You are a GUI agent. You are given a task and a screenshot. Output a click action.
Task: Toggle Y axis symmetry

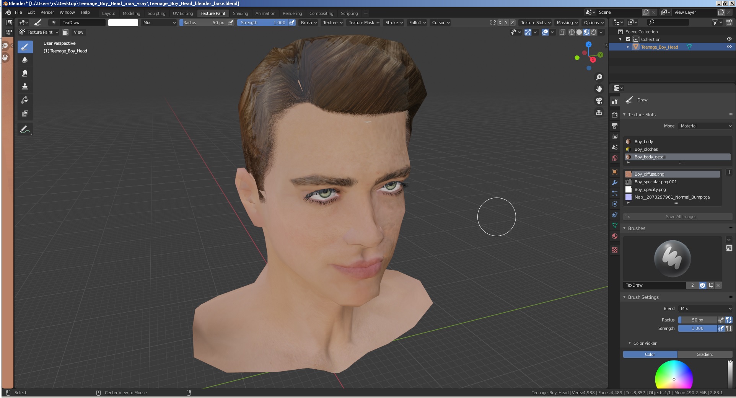click(x=506, y=23)
